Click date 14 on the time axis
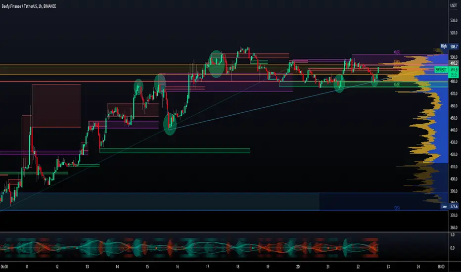 click(x=117, y=267)
